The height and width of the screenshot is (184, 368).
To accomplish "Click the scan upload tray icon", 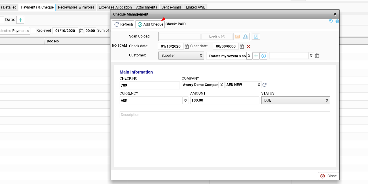I will [245, 37].
